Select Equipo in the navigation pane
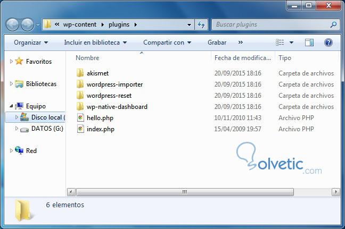This screenshot has height=229, width=345. point(36,106)
